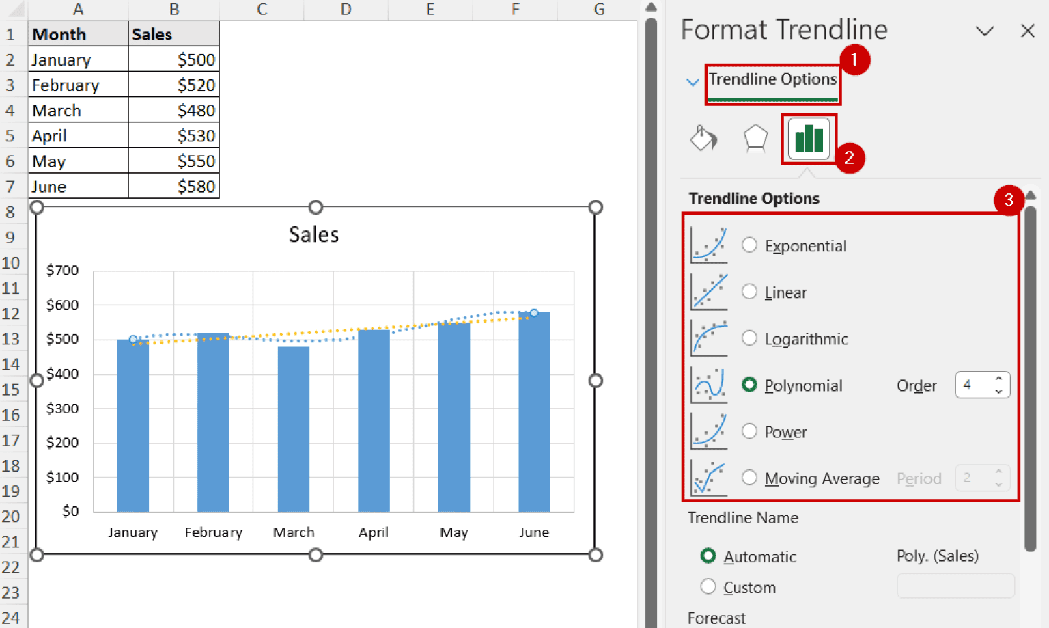The height and width of the screenshot is (628, 1049).
Task: Open the Fill & Line paint bucket tab
Action: 703,138
